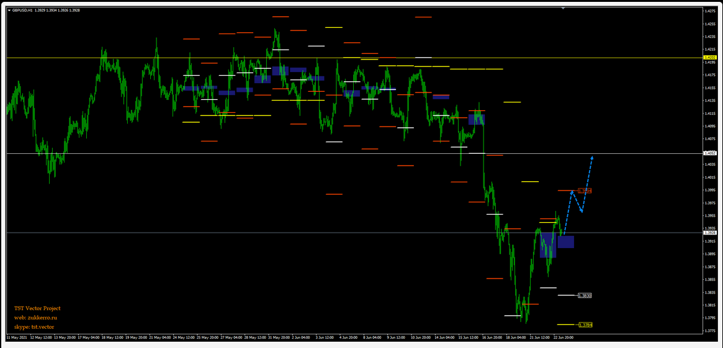Image resolution: width=723 pixels, height=348 pixels.
Task: Select the red level label beside forecast arrow
Action: coord(585,191)
